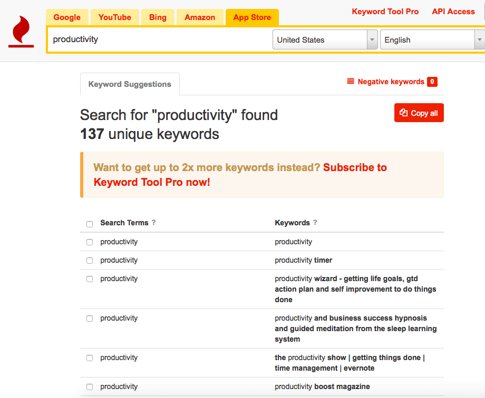Image resolution: width=485 pixels, height=398 pixels.
Task: Open the Keyword Suggestions tab
Action: (x=130, y=84)
